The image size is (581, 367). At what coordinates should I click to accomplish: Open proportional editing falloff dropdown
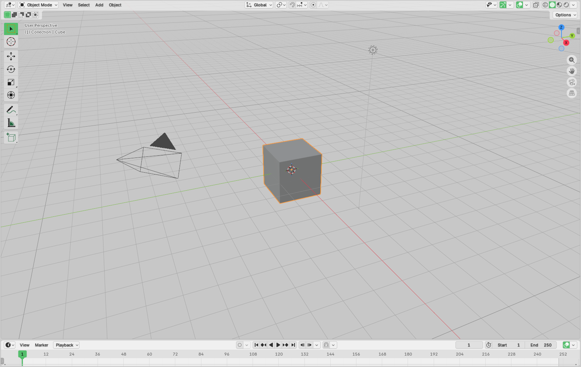coord(323,5)
